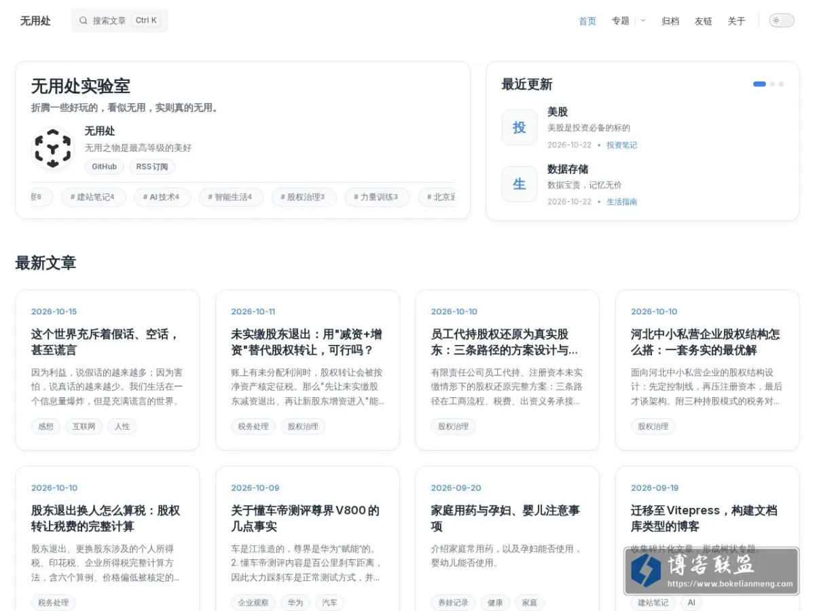Open the 专题 nav item
Viewport: 815px width, 611px height.
(620, 21)
